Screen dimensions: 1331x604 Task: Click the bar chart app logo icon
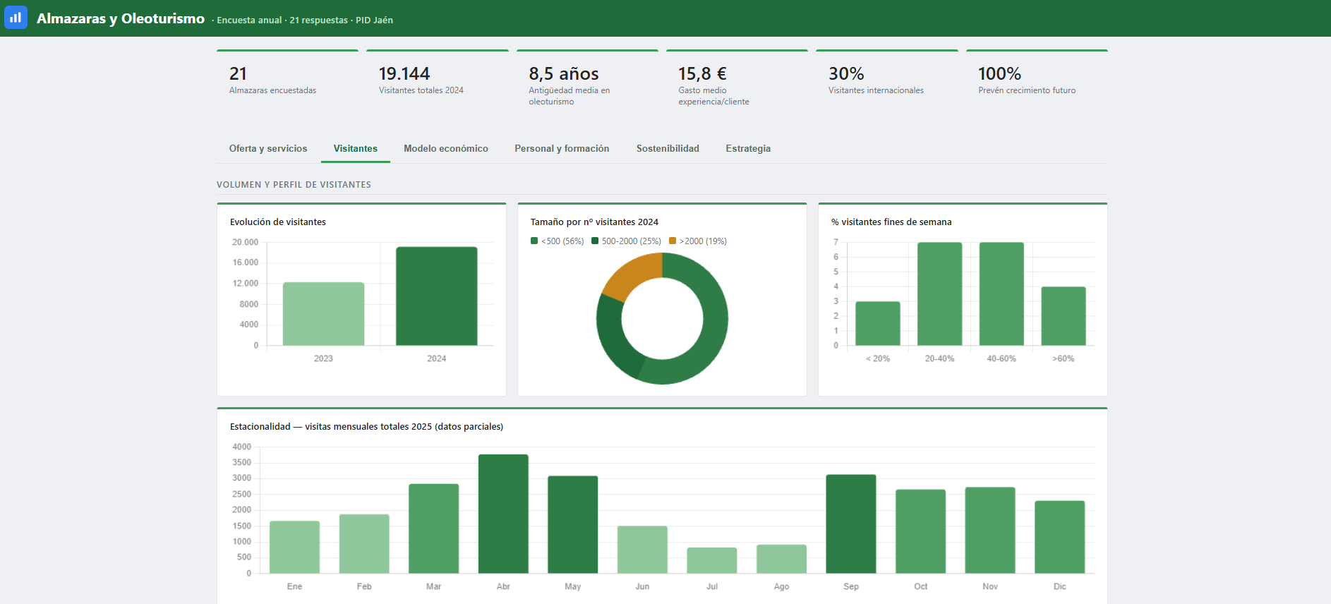pos(16,18)
